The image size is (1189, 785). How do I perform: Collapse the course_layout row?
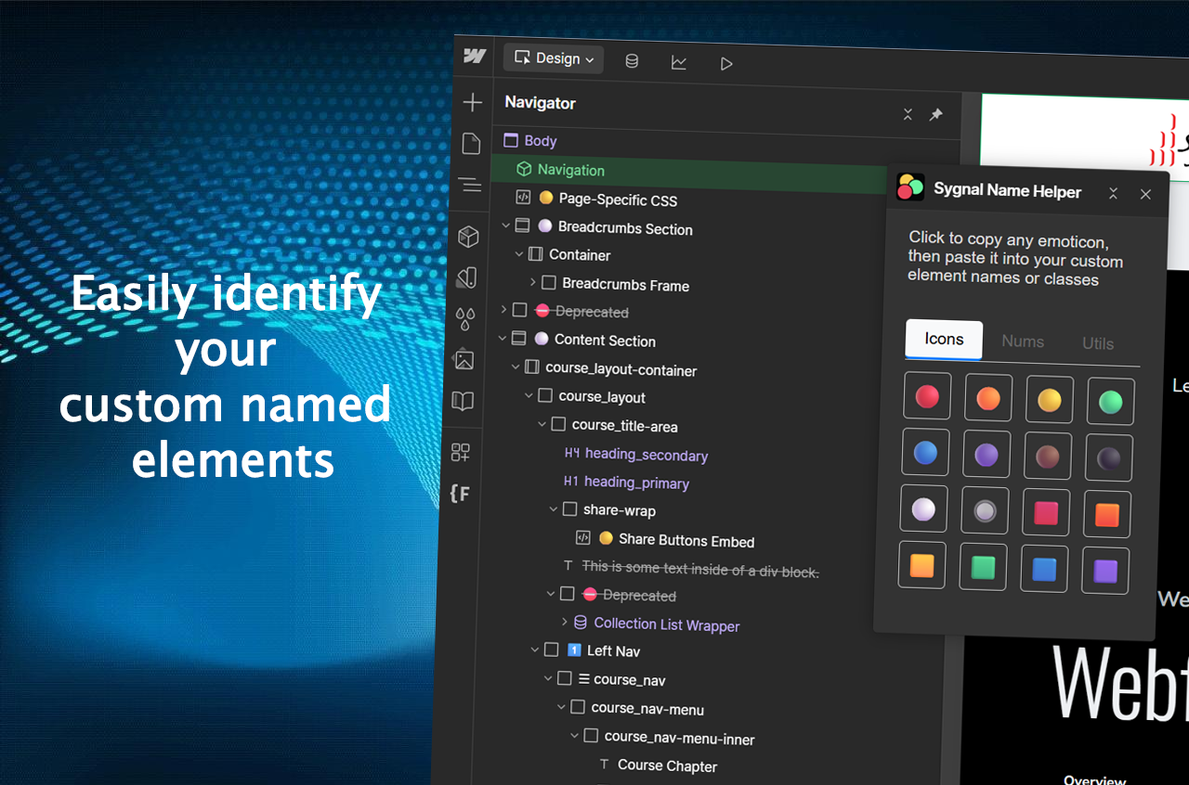click(x=529, y=395)
